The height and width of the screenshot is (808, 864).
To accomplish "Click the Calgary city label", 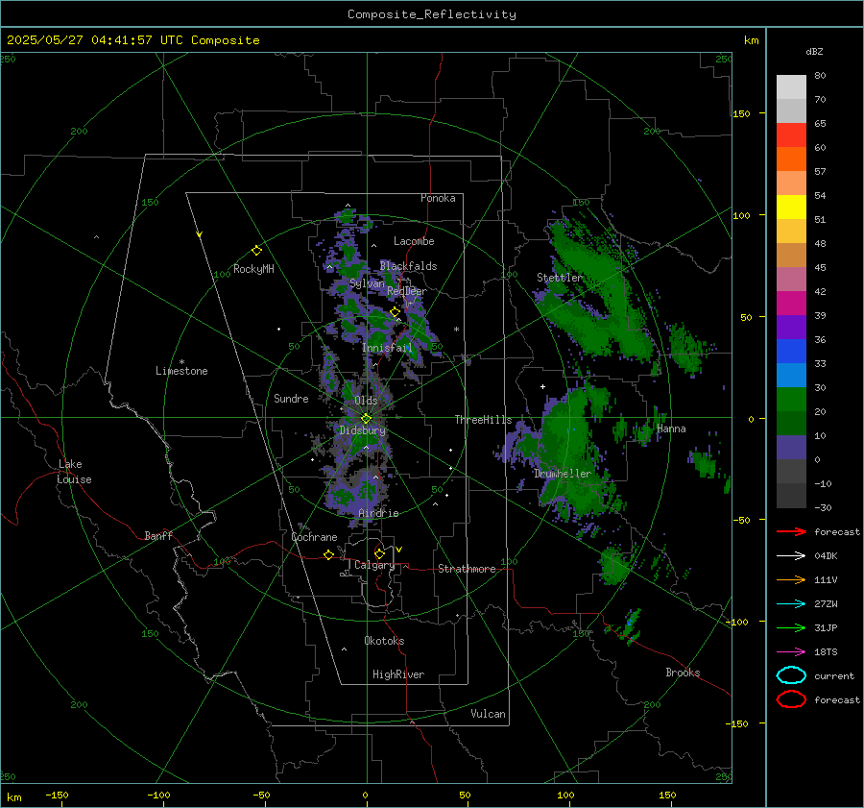I will 374,565.
